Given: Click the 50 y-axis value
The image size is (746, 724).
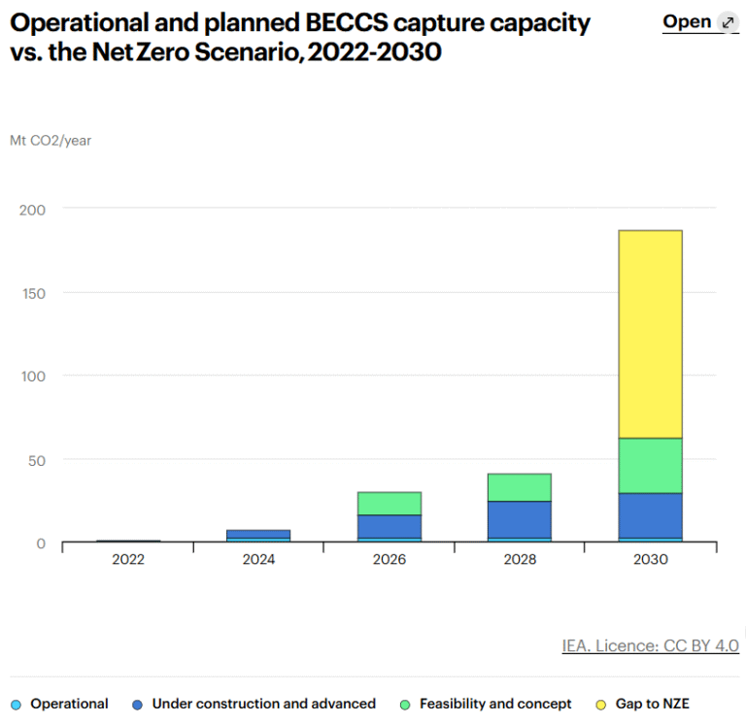Looking at the screenshot, I should click(37, 461).
